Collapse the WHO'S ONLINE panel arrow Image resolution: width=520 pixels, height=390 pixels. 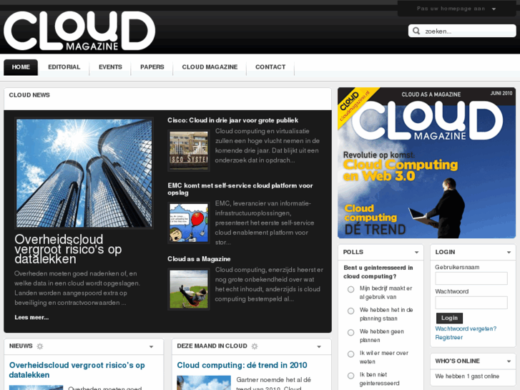click(x=509, y=361)
